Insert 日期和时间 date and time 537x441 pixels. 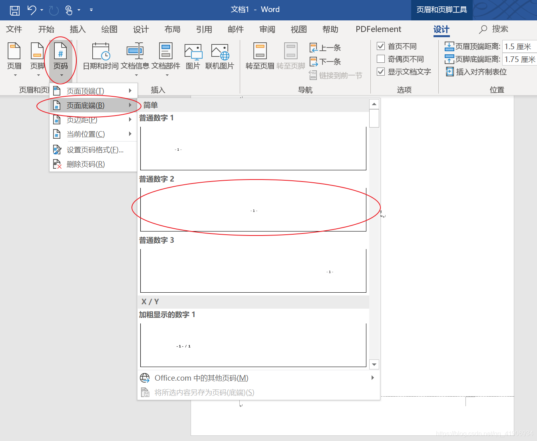tap(101, 56)
